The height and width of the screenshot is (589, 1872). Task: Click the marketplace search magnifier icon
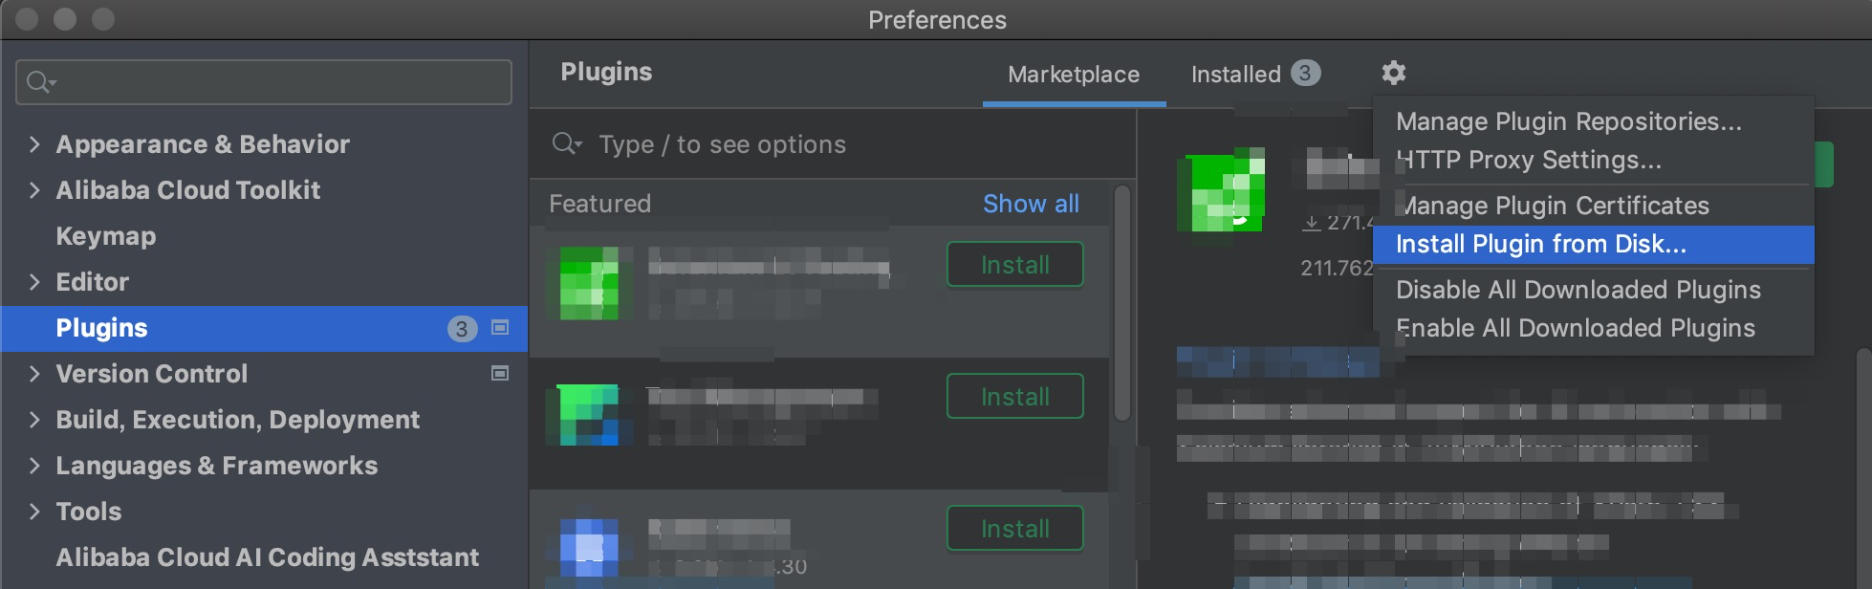[566, 144]
